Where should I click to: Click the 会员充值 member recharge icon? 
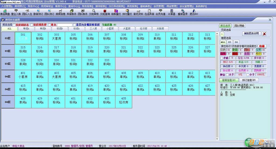[160, 12]
